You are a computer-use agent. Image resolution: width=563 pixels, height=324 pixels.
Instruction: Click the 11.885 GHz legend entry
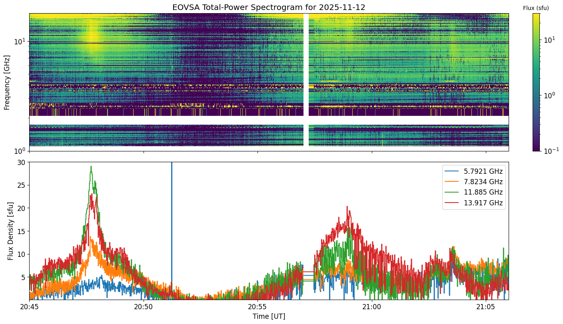pos(473,192)
